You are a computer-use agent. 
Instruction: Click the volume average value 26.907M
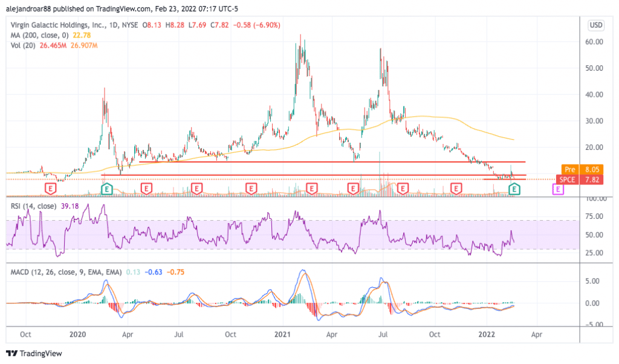[x=84, y=45]
